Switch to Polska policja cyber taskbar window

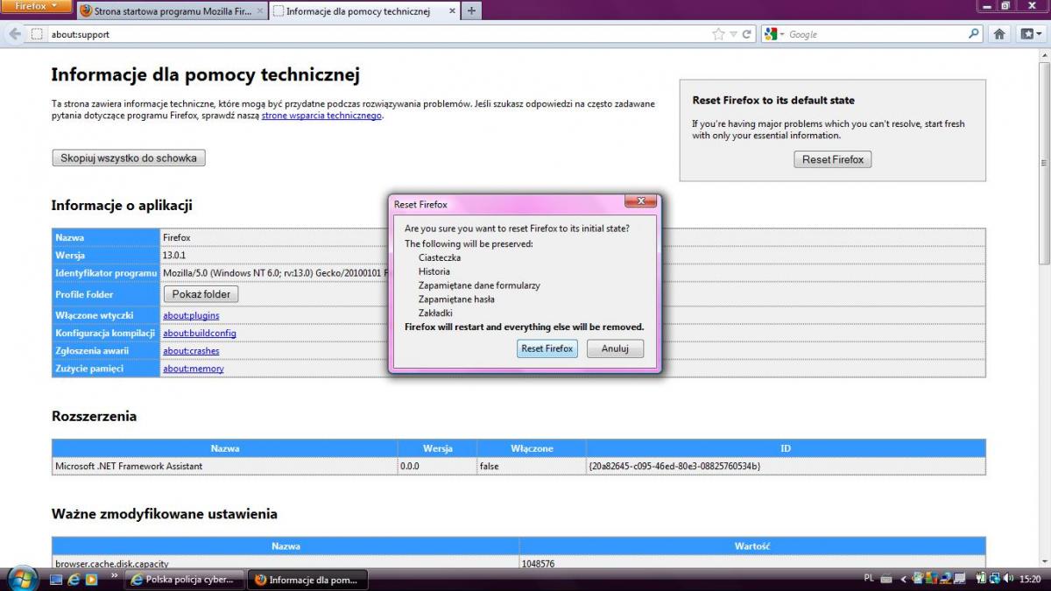(184, 580)
